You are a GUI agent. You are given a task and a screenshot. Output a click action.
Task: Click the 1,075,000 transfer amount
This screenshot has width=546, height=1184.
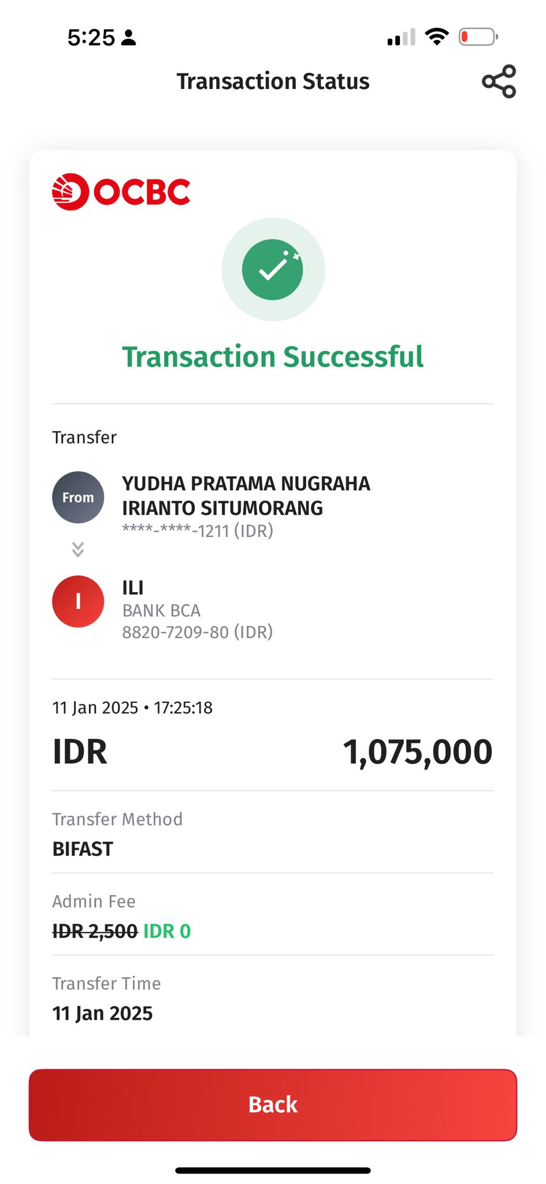(417, 752)
